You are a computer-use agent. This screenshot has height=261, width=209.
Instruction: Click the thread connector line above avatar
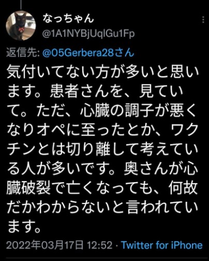click(21, 5)
